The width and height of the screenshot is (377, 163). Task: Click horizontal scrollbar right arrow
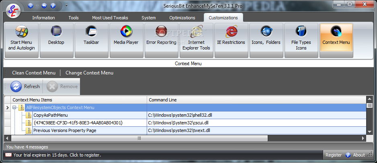click(x=363, y=138)
